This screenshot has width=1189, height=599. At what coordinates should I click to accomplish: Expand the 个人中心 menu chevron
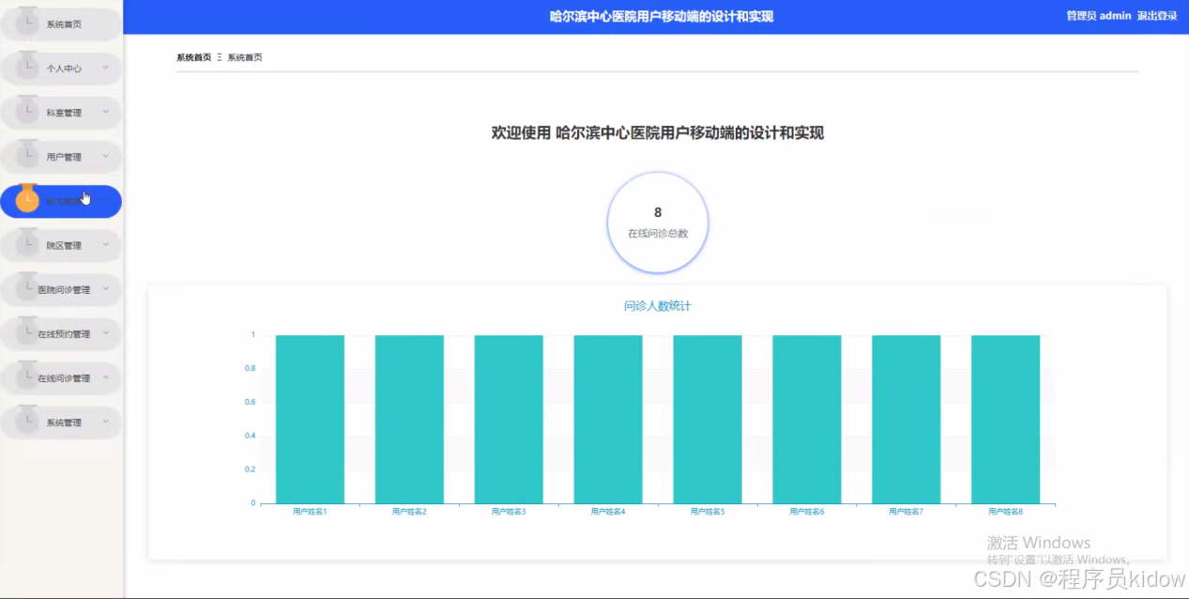(105, 67)
